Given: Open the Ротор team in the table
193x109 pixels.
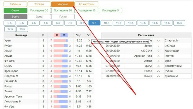Looking at the screenshot, I should 8,86.
